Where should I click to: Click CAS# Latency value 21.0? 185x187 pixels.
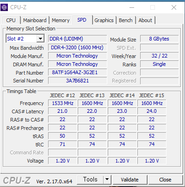point(62,111)
